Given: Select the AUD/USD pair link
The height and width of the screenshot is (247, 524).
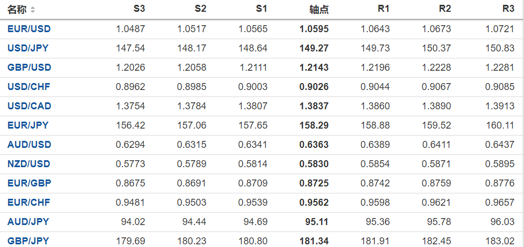Looking at the screenshot, I should pos(29,145).
